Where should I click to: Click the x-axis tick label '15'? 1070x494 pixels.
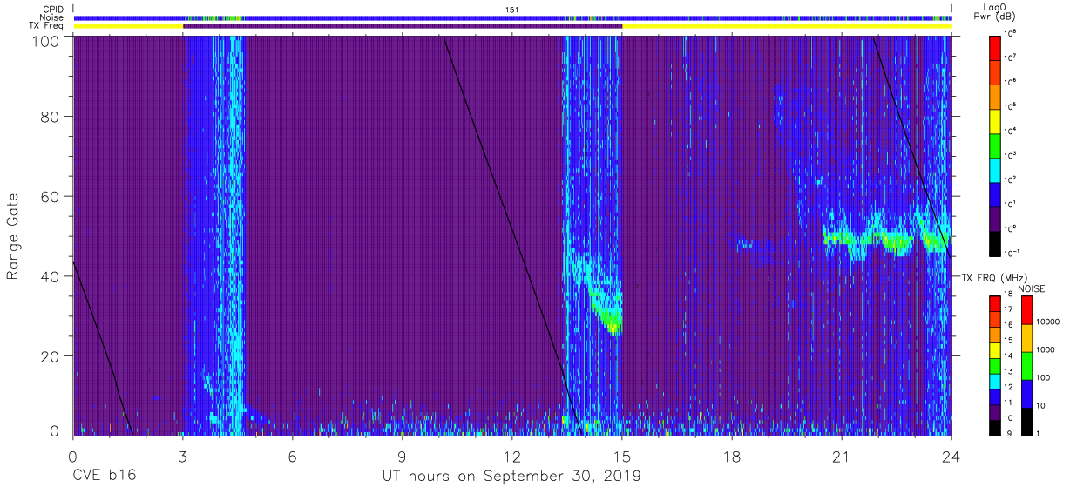622,456
